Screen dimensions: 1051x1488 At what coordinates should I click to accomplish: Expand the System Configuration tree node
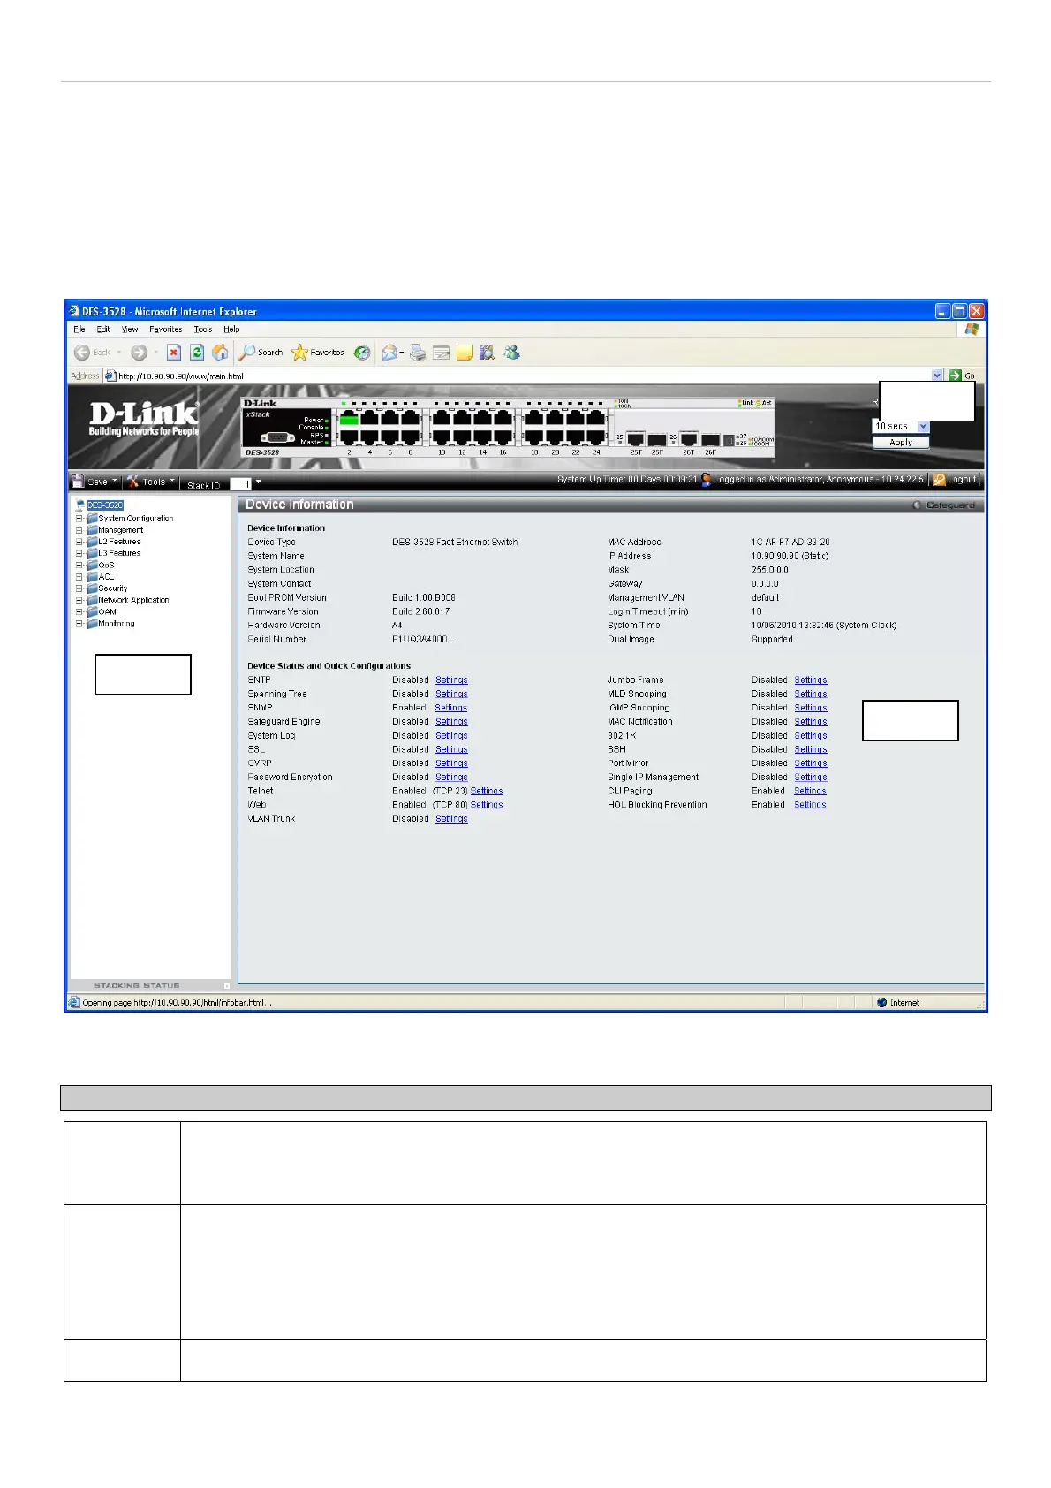79,519
